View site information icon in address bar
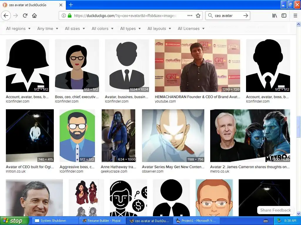 click(63, 16)
